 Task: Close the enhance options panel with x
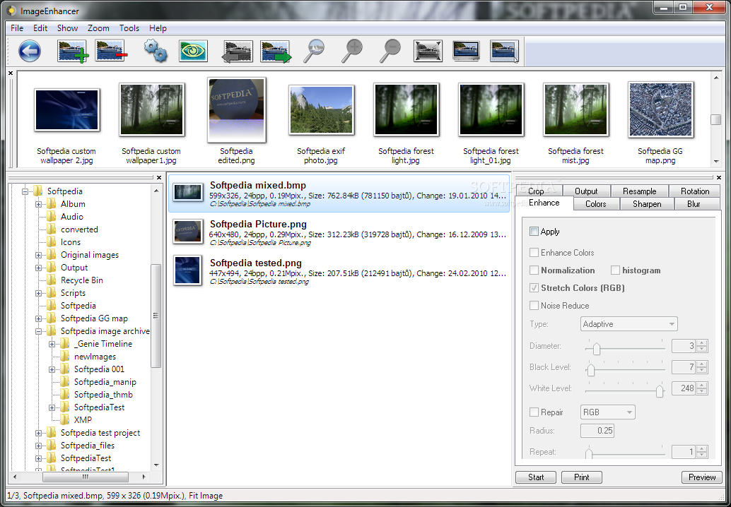[x=718, y=177]
